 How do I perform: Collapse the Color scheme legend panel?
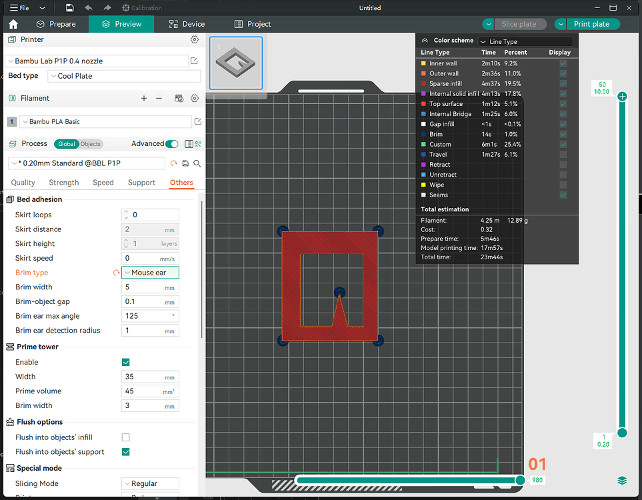pos(425,40)
